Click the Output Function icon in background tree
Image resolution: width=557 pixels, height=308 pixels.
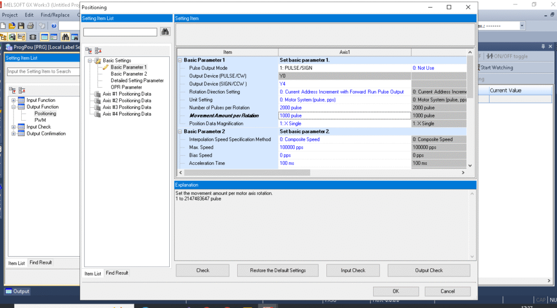click(x=21, y=107)
